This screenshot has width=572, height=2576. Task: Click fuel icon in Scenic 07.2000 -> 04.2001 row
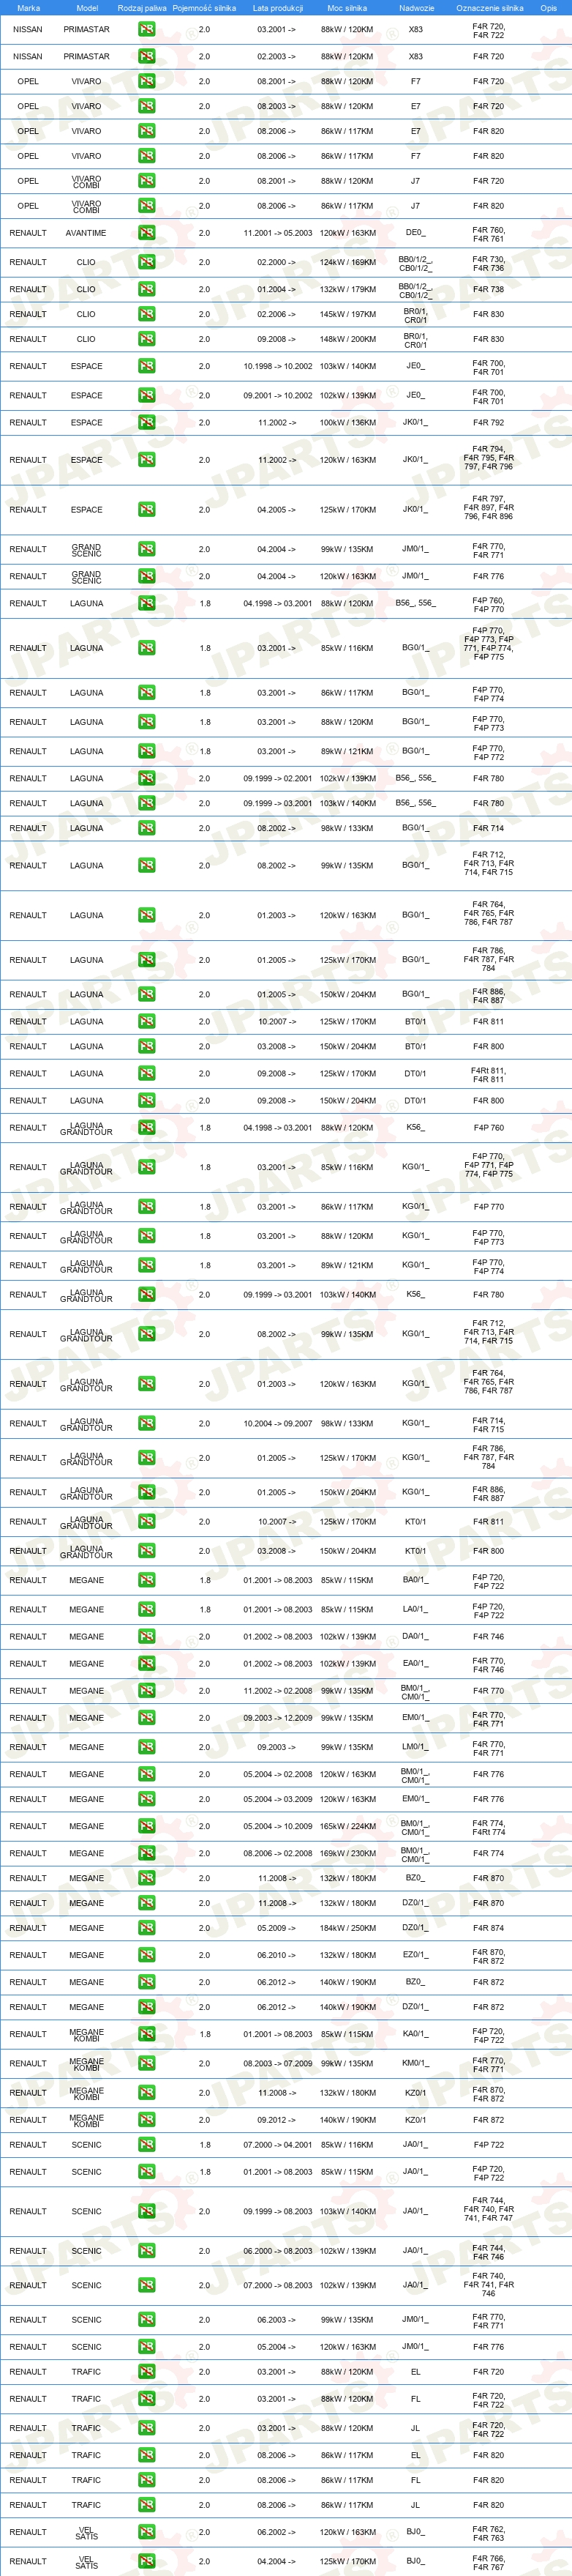pyautogui.click(x=147, y=2144)
